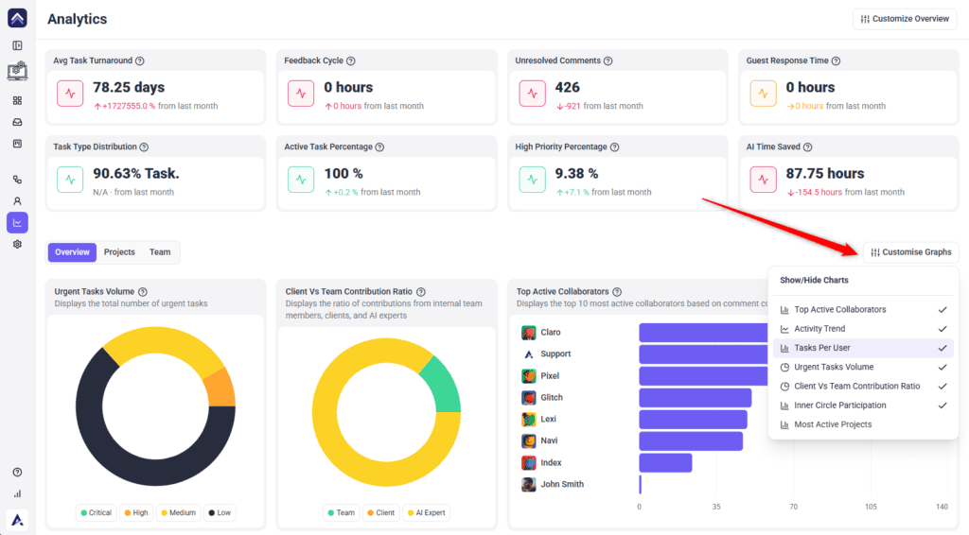Click the Claro avatar in collaborators list
Screen dimensions: 969x535
coord(528,333)
